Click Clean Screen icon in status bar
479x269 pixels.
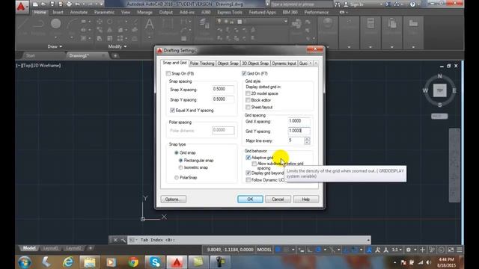(451, 250)
